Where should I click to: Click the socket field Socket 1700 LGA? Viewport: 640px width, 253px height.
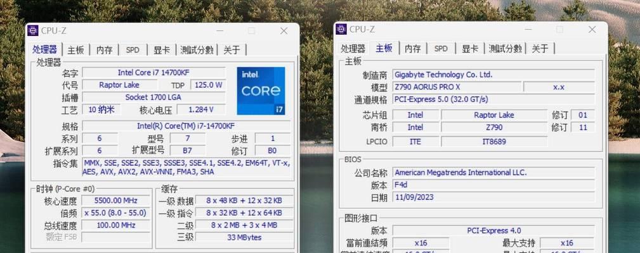click(x=153, y=97)
